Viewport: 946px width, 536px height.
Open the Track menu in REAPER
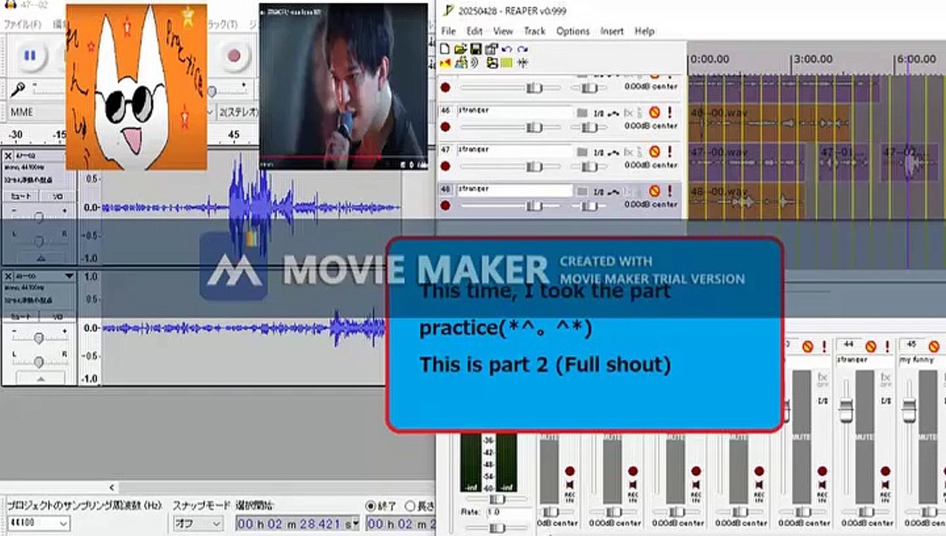[534, 31]
